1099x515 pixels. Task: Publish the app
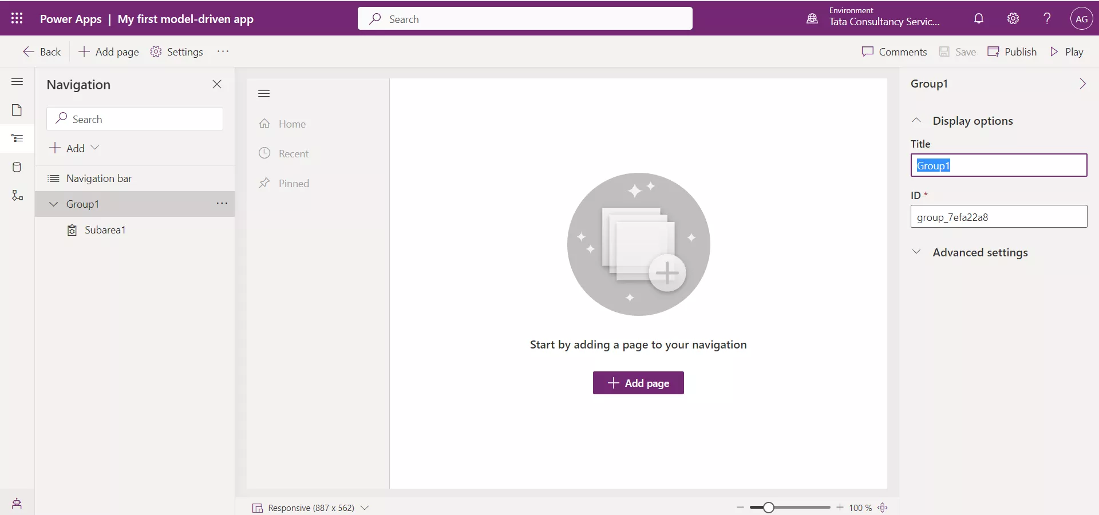tap(1012, 51)
